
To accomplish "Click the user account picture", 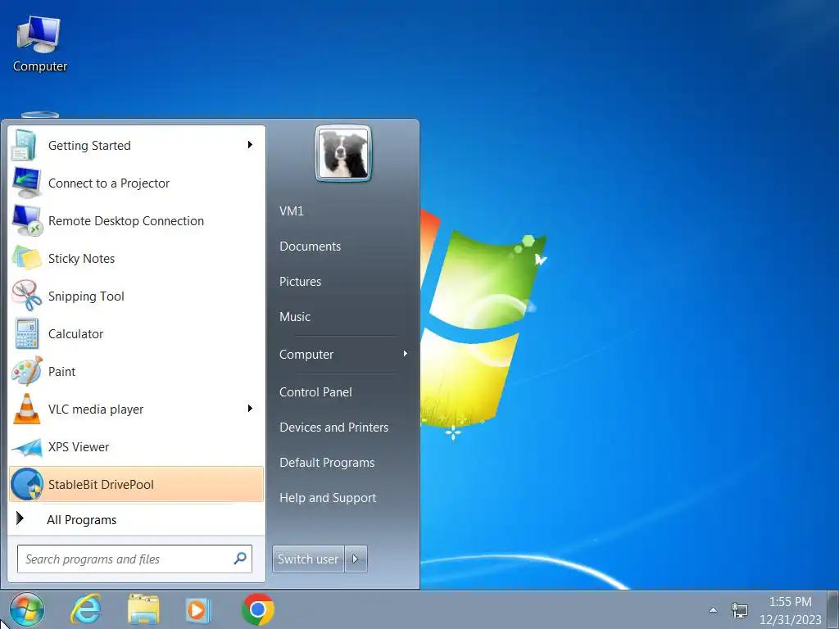I will pos(343,154).
